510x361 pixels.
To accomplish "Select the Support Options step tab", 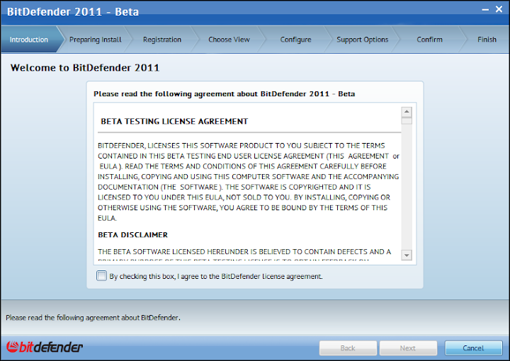I will coord(363,40).
